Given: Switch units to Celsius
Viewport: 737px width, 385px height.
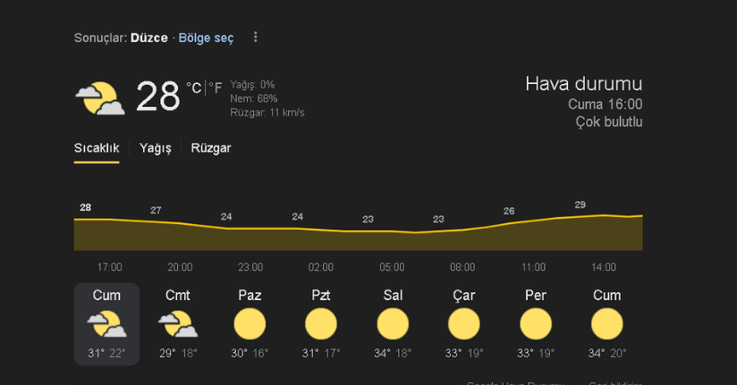Looking at the screenshot, I should click(194, 88).
